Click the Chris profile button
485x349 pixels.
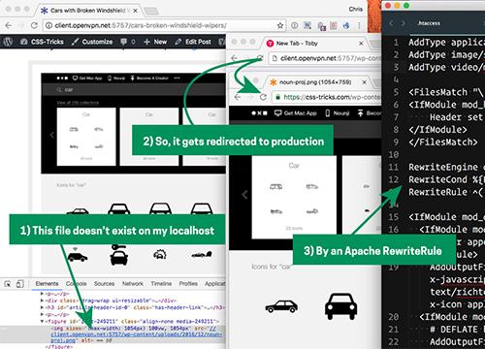[355, 9]
